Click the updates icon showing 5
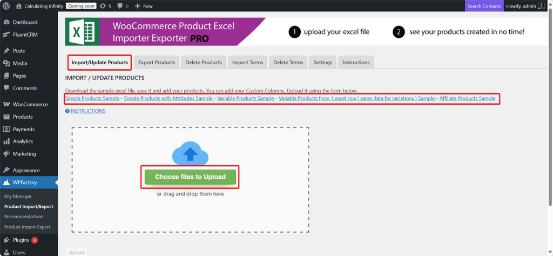Viewport: 553px width, 256px height. coord(103,6)
